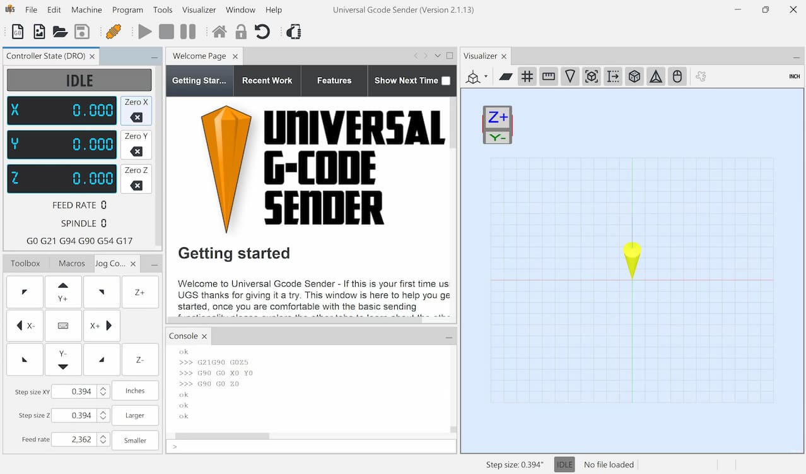Raise Z with the Z+ jog button

[140, 292]
